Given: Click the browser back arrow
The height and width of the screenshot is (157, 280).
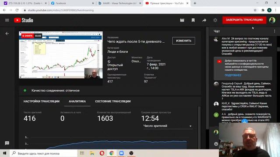Looking at the screenshot, I should 4,10.
